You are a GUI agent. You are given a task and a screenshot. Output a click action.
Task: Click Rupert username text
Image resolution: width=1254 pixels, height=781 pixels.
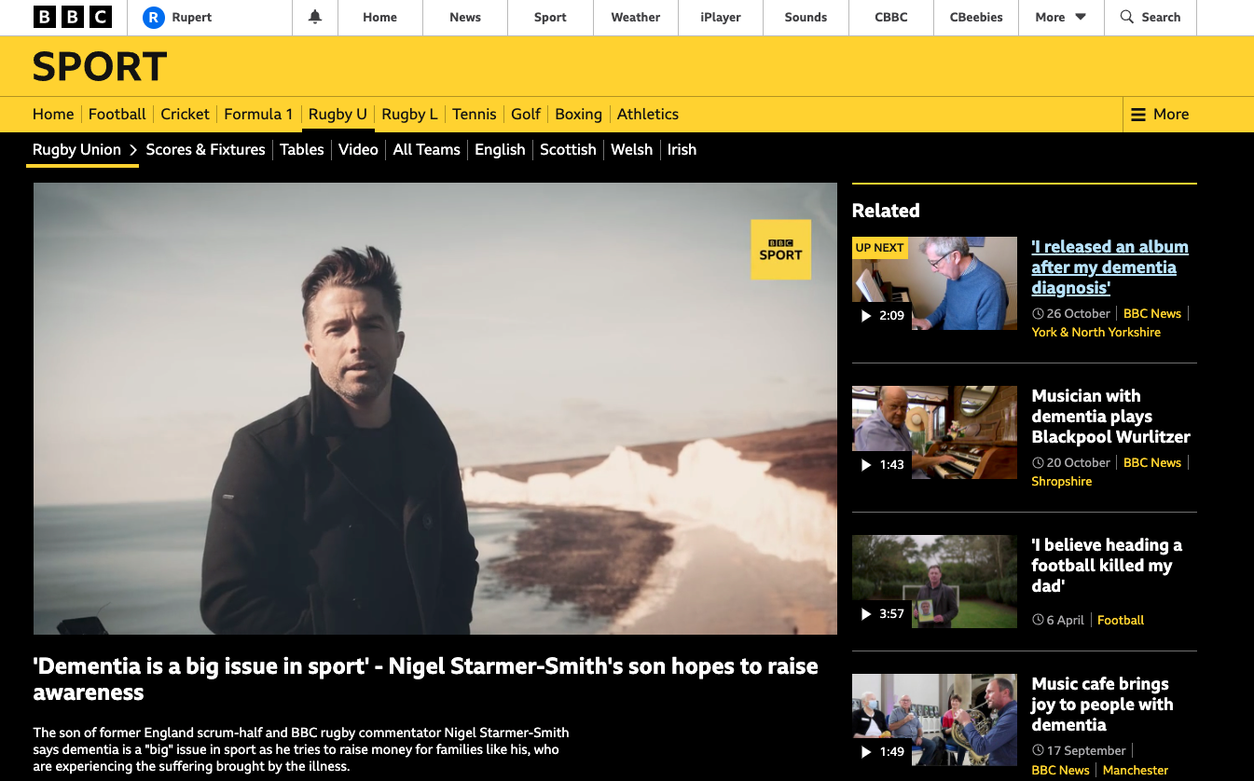pos(192,17)
